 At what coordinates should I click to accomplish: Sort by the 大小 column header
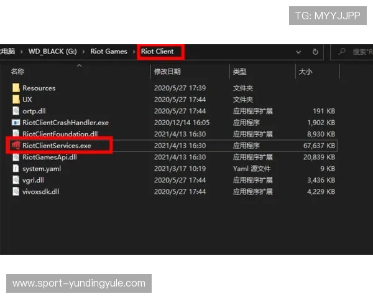click(305, 72)
